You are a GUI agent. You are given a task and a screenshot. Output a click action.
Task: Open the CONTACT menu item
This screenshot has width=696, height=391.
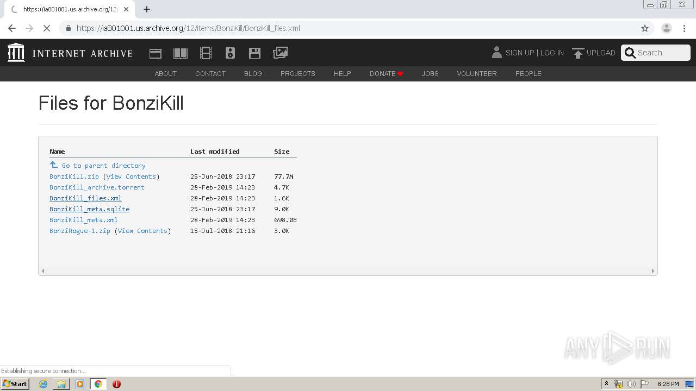[210, 74]
